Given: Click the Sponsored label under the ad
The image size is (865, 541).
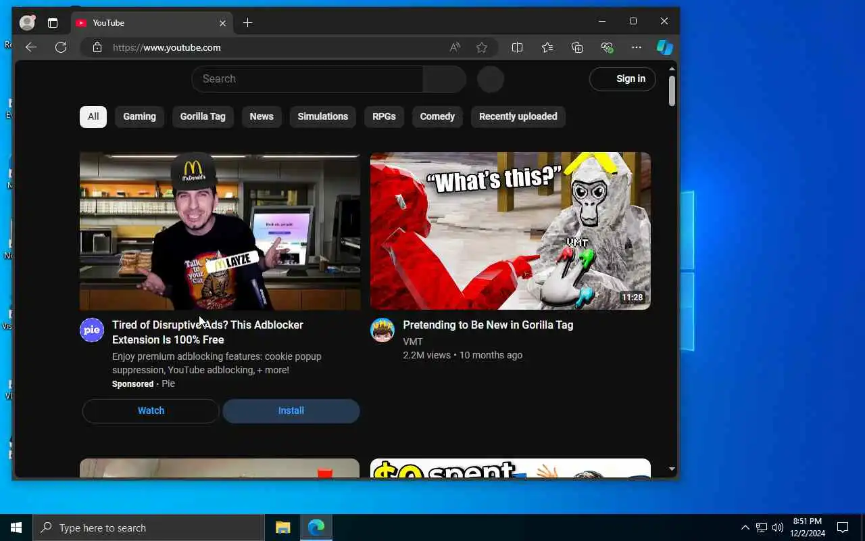Looking at the screenshot, I should pyautogui.click(x=132, y=383).
